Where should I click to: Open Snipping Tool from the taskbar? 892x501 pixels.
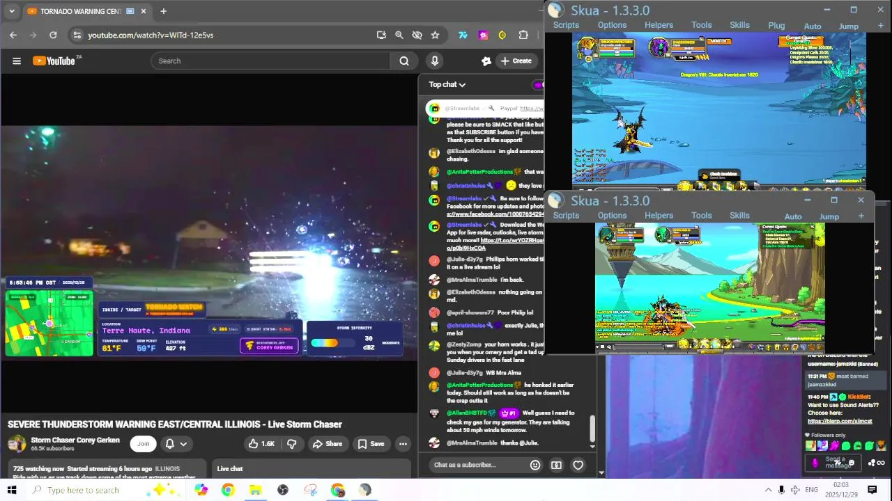click(x=311, y=490)
